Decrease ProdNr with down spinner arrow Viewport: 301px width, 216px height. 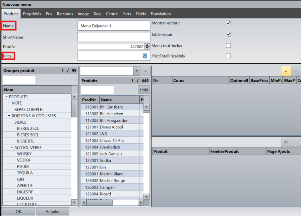pyautogui.click(x=147, y=48)
